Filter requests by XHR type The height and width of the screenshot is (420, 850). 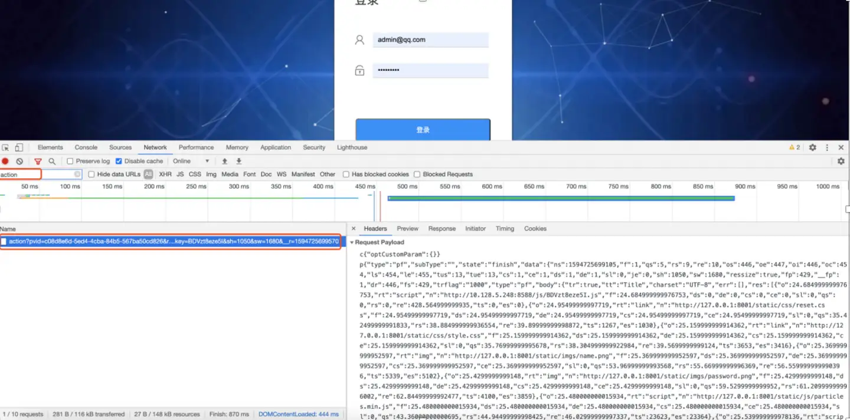coord(165,175)
